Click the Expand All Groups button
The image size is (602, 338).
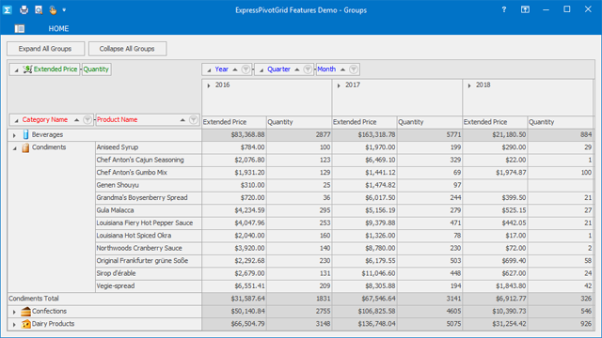45,49
